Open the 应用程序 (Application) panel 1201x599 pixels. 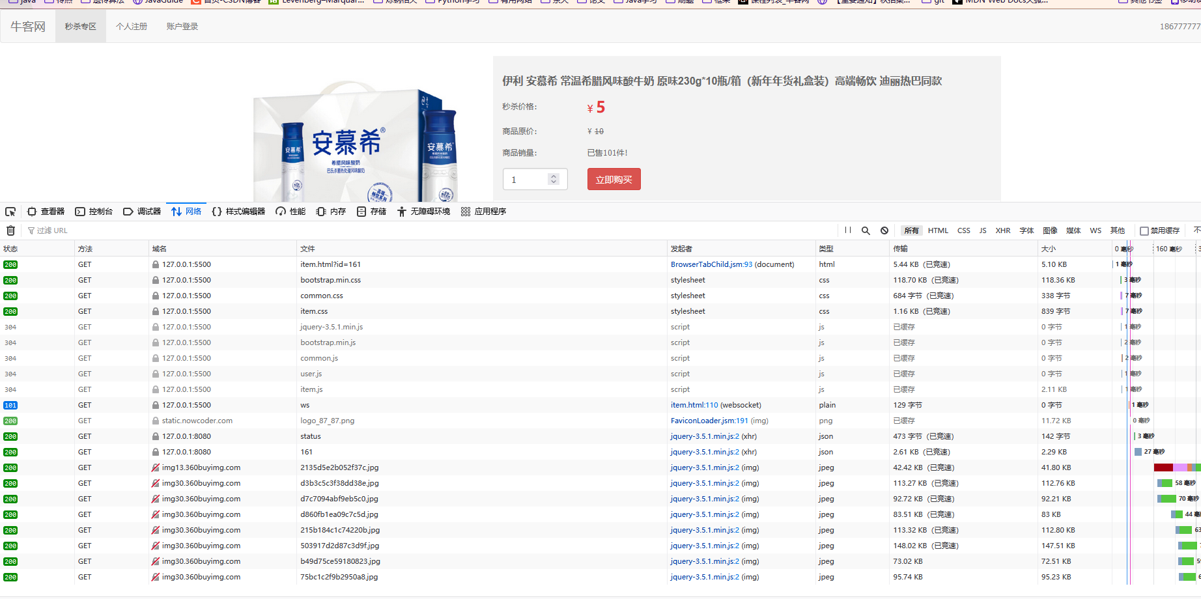coord(483,212)
